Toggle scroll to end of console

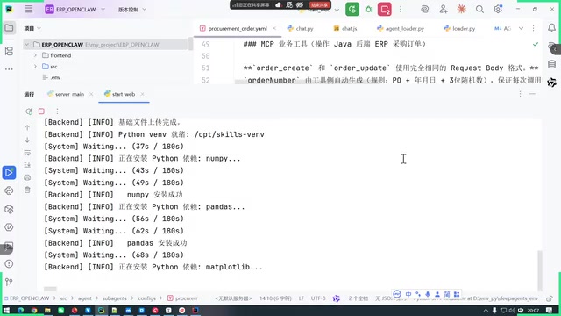coord(27,165)
